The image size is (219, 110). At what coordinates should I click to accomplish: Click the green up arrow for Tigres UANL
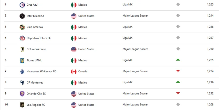(x=178, y=60)
